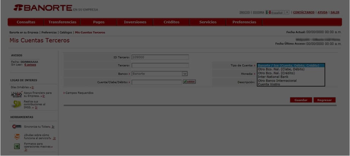Click the Mexican flag language icon
This screenshot has height=156, width=350.
268,13
